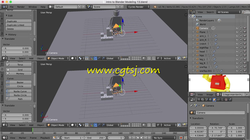The width and height of the screenshot is (250, 140).
Task: Open the Object Constraints tab chain icon
Action: point(218,100)
